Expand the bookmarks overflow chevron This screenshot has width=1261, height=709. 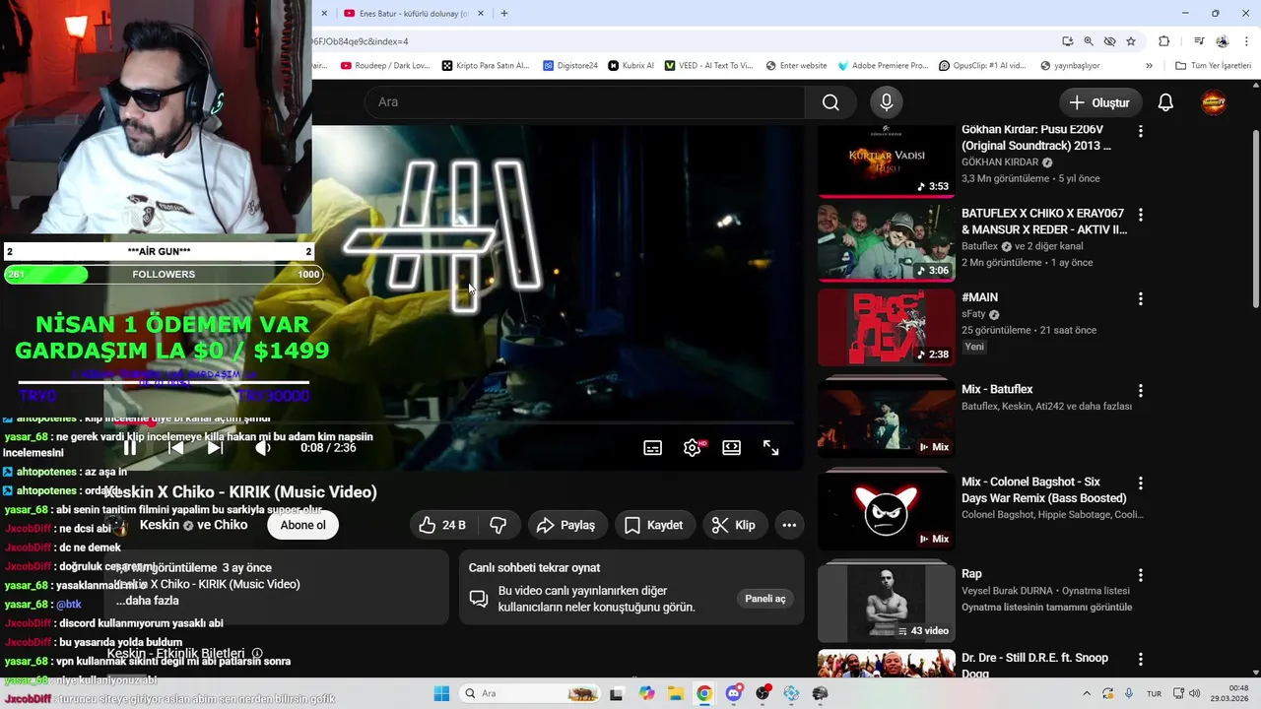point(1149,66)
